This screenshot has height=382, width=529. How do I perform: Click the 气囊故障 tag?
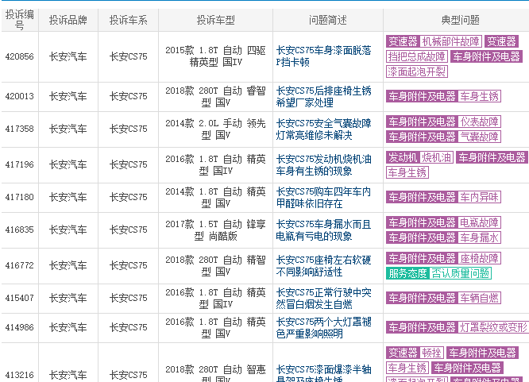(480, 137)
